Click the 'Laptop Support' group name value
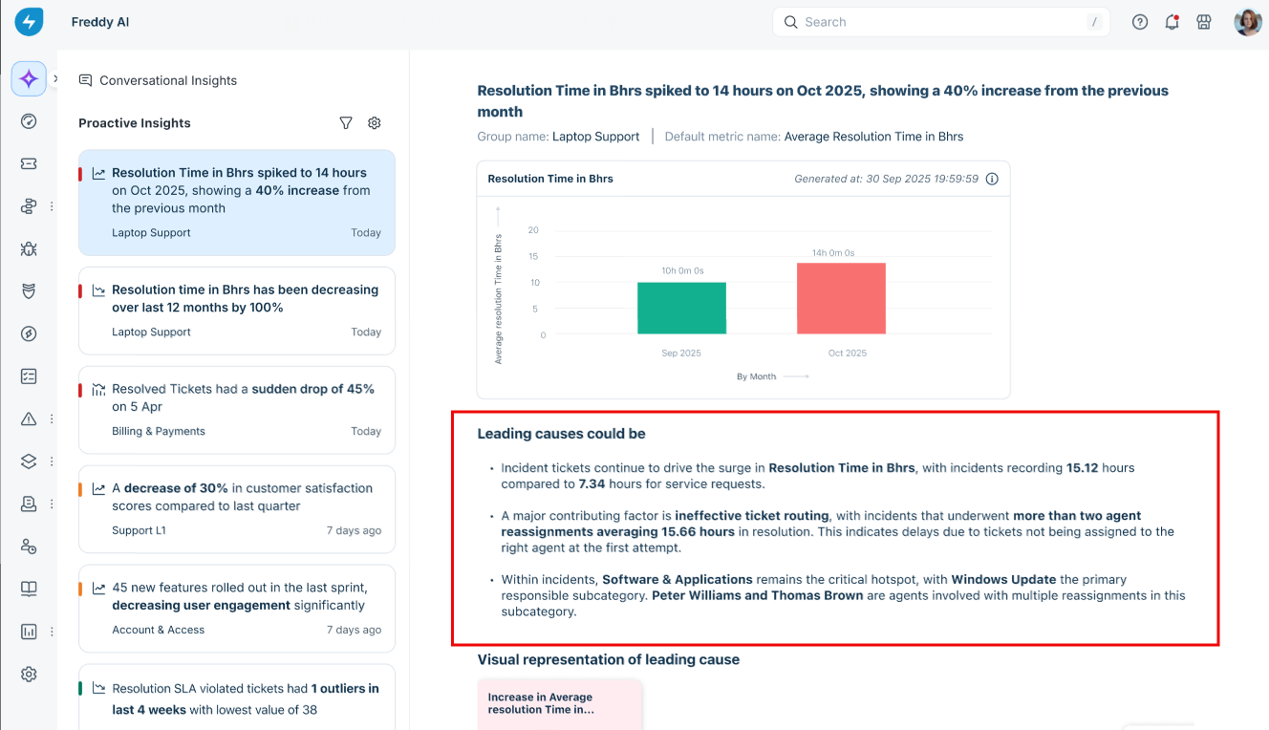Image resolution: width=1269 pixels, height=730 pixels. pyautogui.click(x=596, y=137)
